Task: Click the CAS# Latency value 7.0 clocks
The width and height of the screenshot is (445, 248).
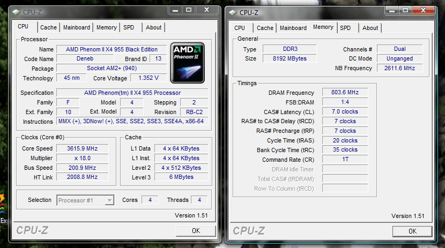Action: coord(345,111)
